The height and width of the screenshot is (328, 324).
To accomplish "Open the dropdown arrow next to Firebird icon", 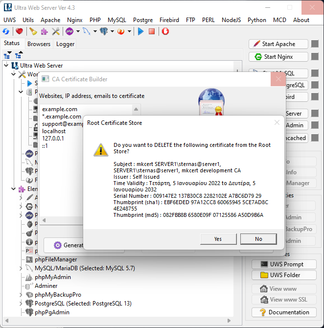I will pos(130,32).
